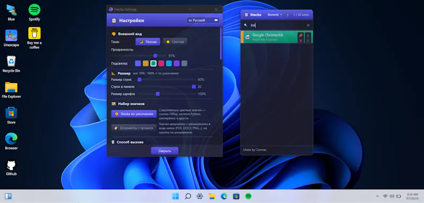Select the Store desktop shortcut

[x=11, y=115]
